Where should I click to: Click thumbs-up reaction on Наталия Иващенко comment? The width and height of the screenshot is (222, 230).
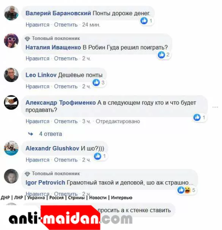161,55
